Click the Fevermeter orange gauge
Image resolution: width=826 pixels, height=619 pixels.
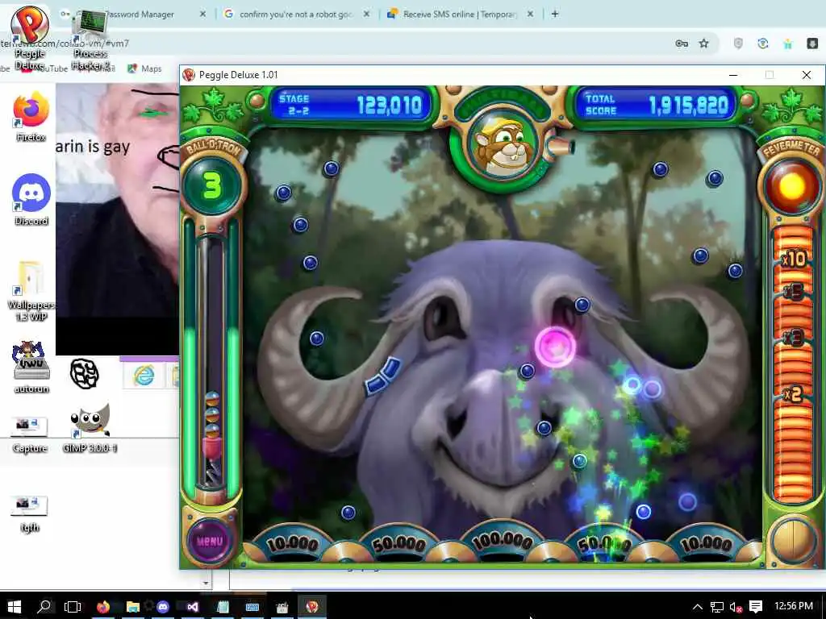793,364
